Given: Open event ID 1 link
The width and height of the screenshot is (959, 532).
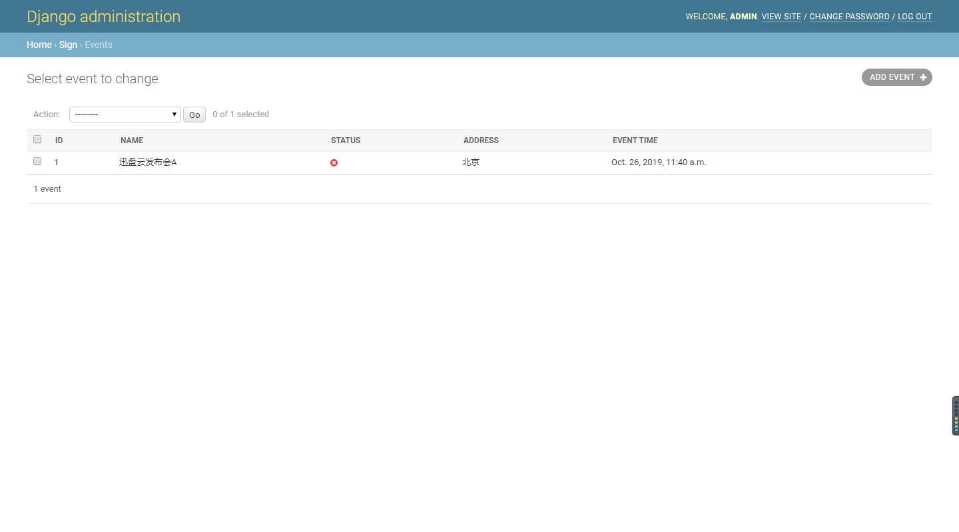Looking at the screenshot, I should point(57,162).
